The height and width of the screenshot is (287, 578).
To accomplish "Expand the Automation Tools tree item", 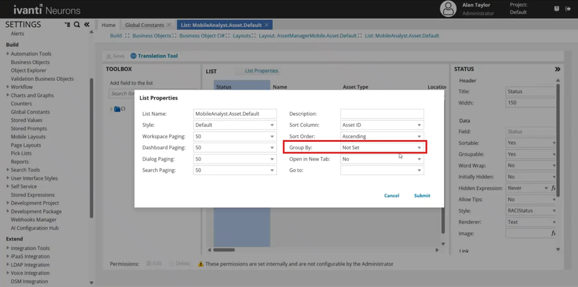I will pyautogui.click(x=8, y=54).
